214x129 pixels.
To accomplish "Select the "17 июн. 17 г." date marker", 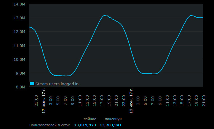I will 44,101.
